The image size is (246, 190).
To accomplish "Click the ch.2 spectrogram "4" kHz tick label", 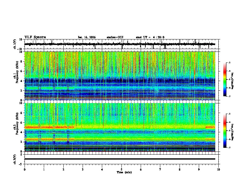I will [22, 132].
